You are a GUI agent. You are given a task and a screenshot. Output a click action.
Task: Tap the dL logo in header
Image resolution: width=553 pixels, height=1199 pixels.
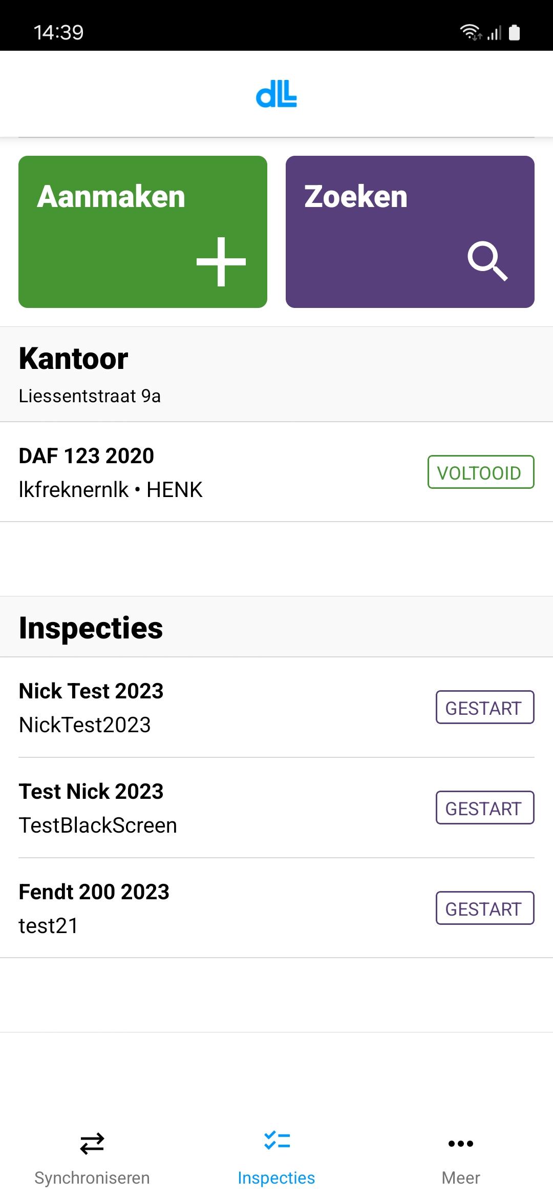tap(276, 94)
